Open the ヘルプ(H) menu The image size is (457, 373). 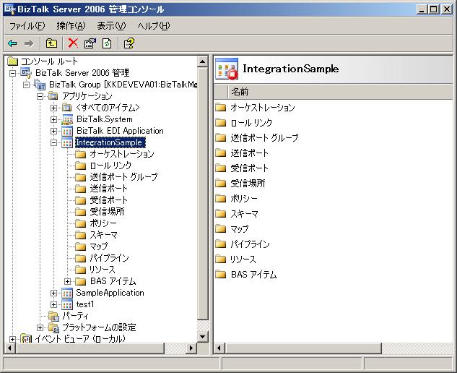pos(154,26)
